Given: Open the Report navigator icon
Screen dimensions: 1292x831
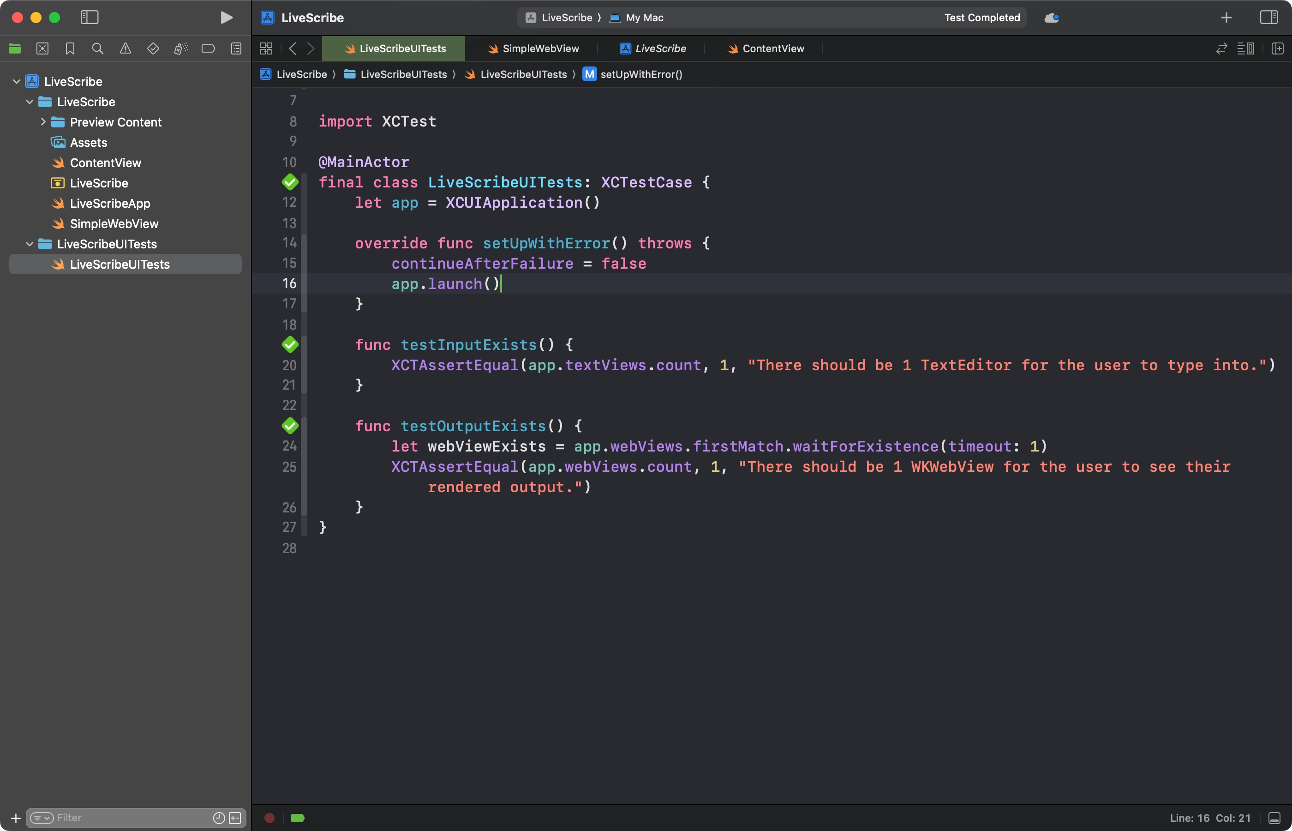Looking at the screenshot, I should (x=236, y=48).
